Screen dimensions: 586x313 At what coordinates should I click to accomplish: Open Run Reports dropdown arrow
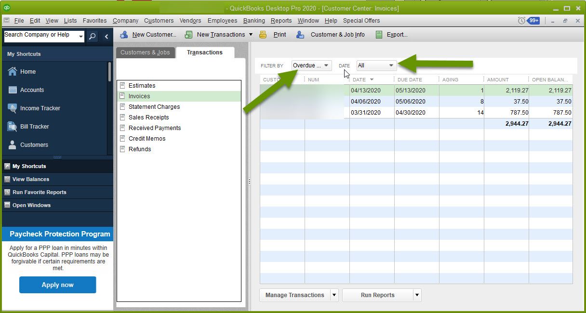(x=417, y=295)
